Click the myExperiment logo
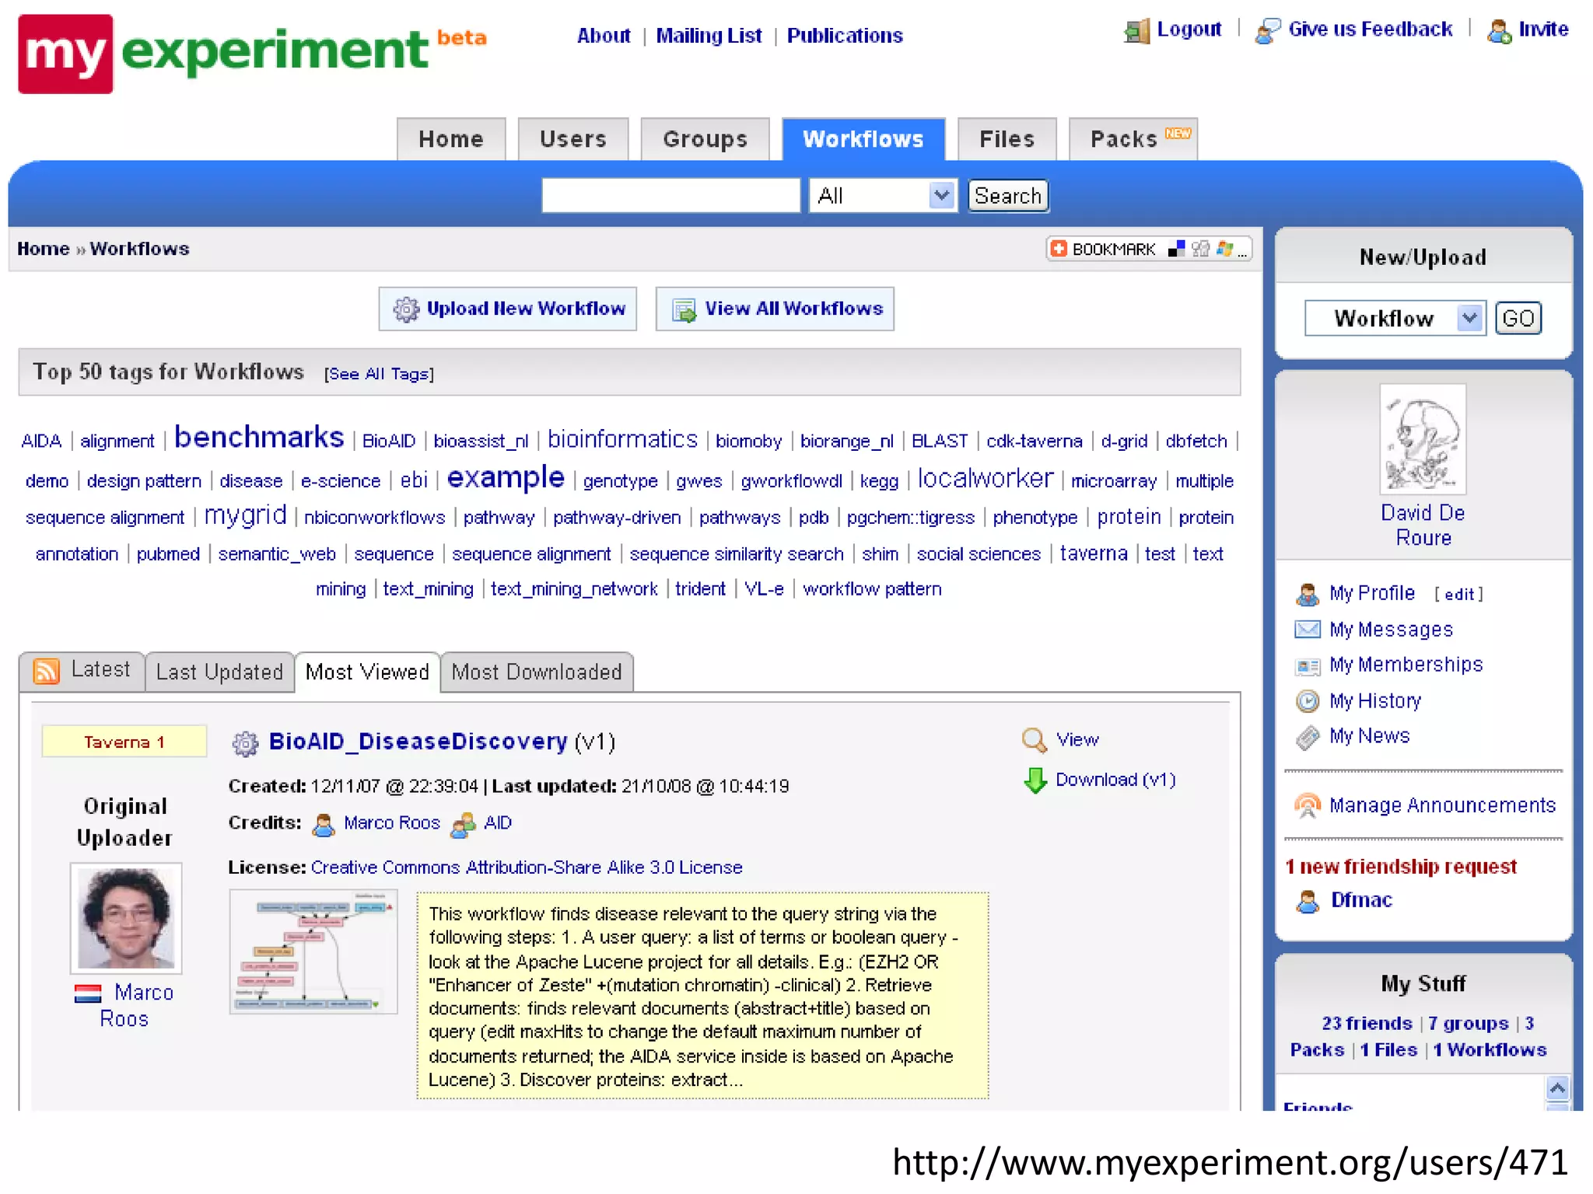Viewport: 1593px width, 1194px height. [252, 53]
